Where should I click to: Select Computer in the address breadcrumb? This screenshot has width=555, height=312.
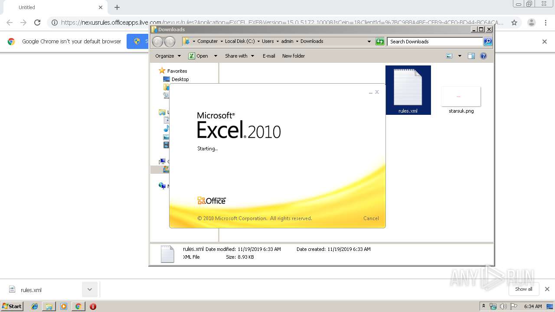click(207, 41)
